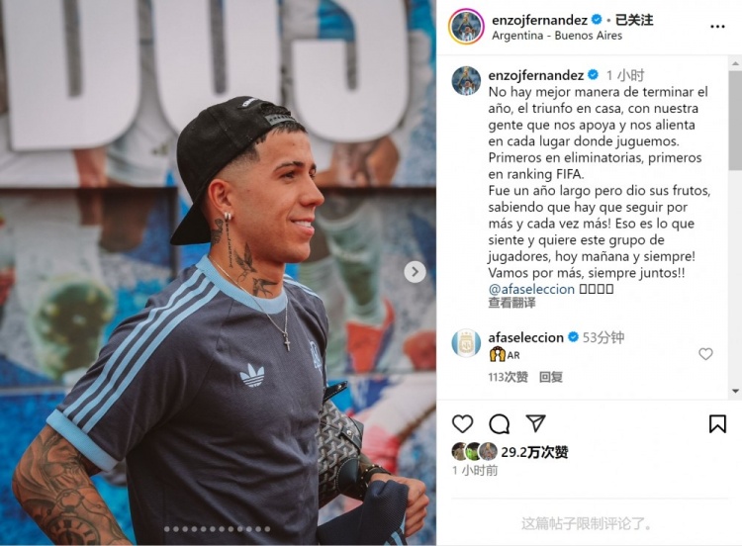
Task: Open the three-dot more options menu
Action: [717, 27]
